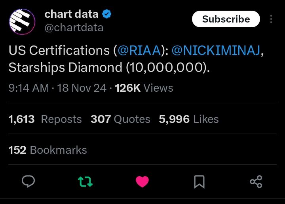Open the three-dot more options menu
Screen dimensions: 285x204
pos(271,19)
